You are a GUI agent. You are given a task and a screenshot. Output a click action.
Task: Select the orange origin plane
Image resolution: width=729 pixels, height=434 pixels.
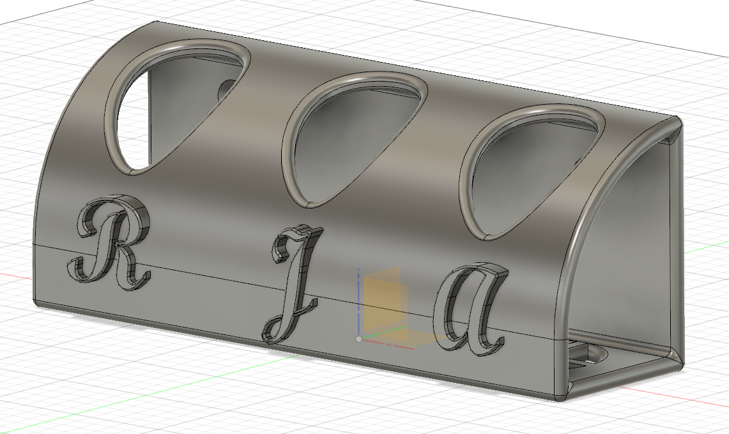pyautogui.click(x=385, y=299)
